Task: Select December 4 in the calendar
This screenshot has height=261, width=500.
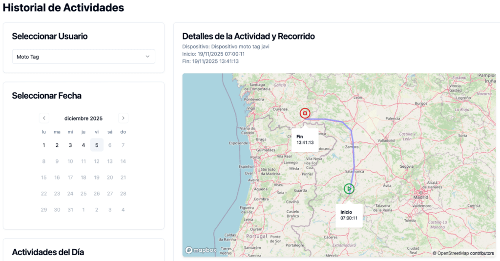Action: pyautogui.click(x=83, y=145)
